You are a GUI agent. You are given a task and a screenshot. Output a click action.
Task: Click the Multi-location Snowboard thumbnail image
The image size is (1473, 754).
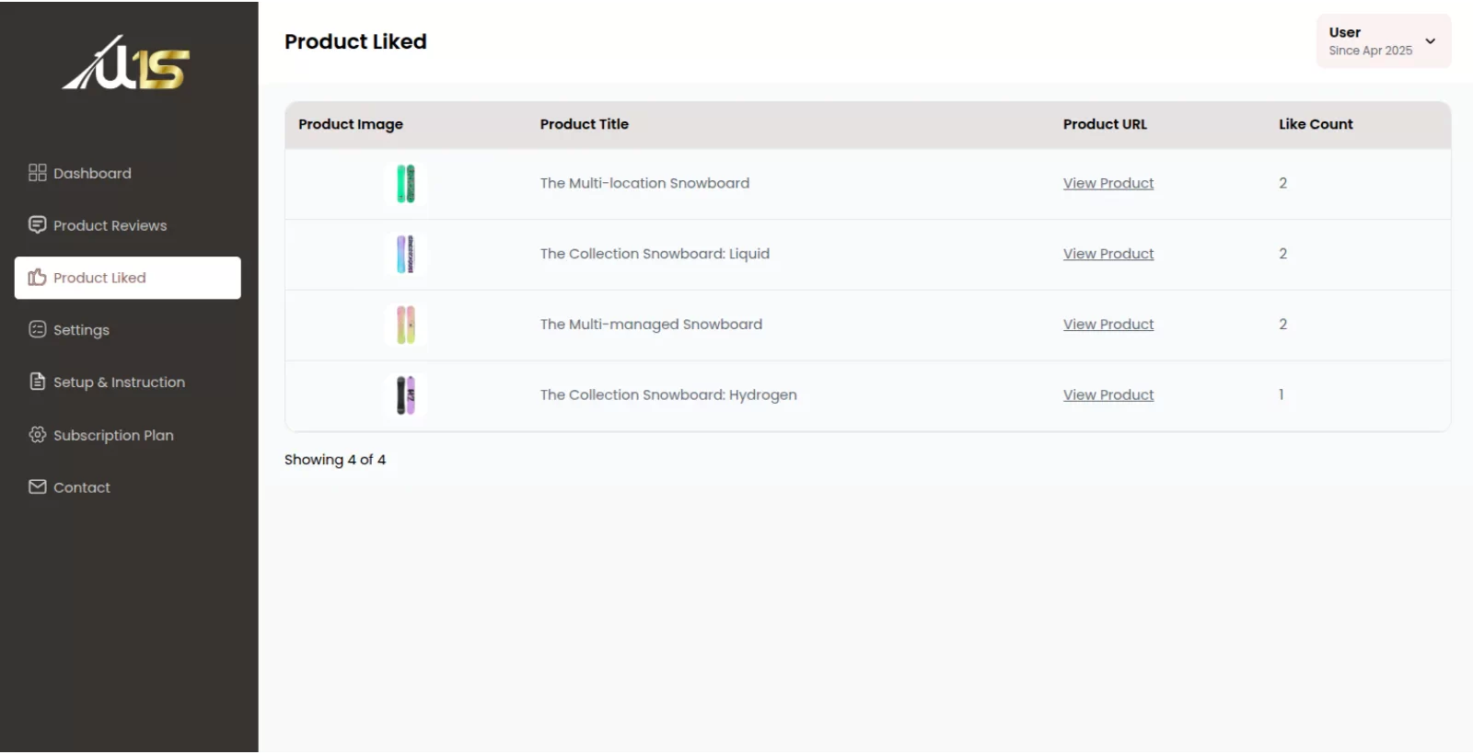pos(406,184)
